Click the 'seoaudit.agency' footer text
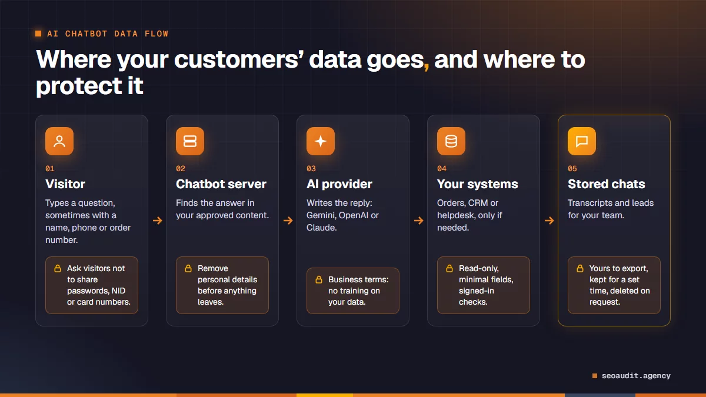This screenshot has width=706, height=397. (x=636, y=376)
